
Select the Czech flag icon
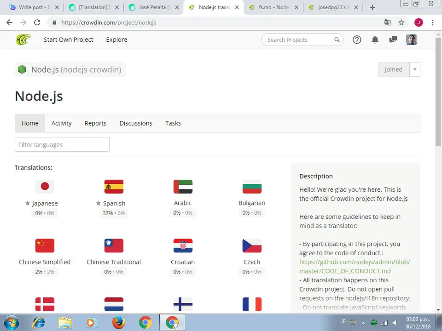pos(252,245)
